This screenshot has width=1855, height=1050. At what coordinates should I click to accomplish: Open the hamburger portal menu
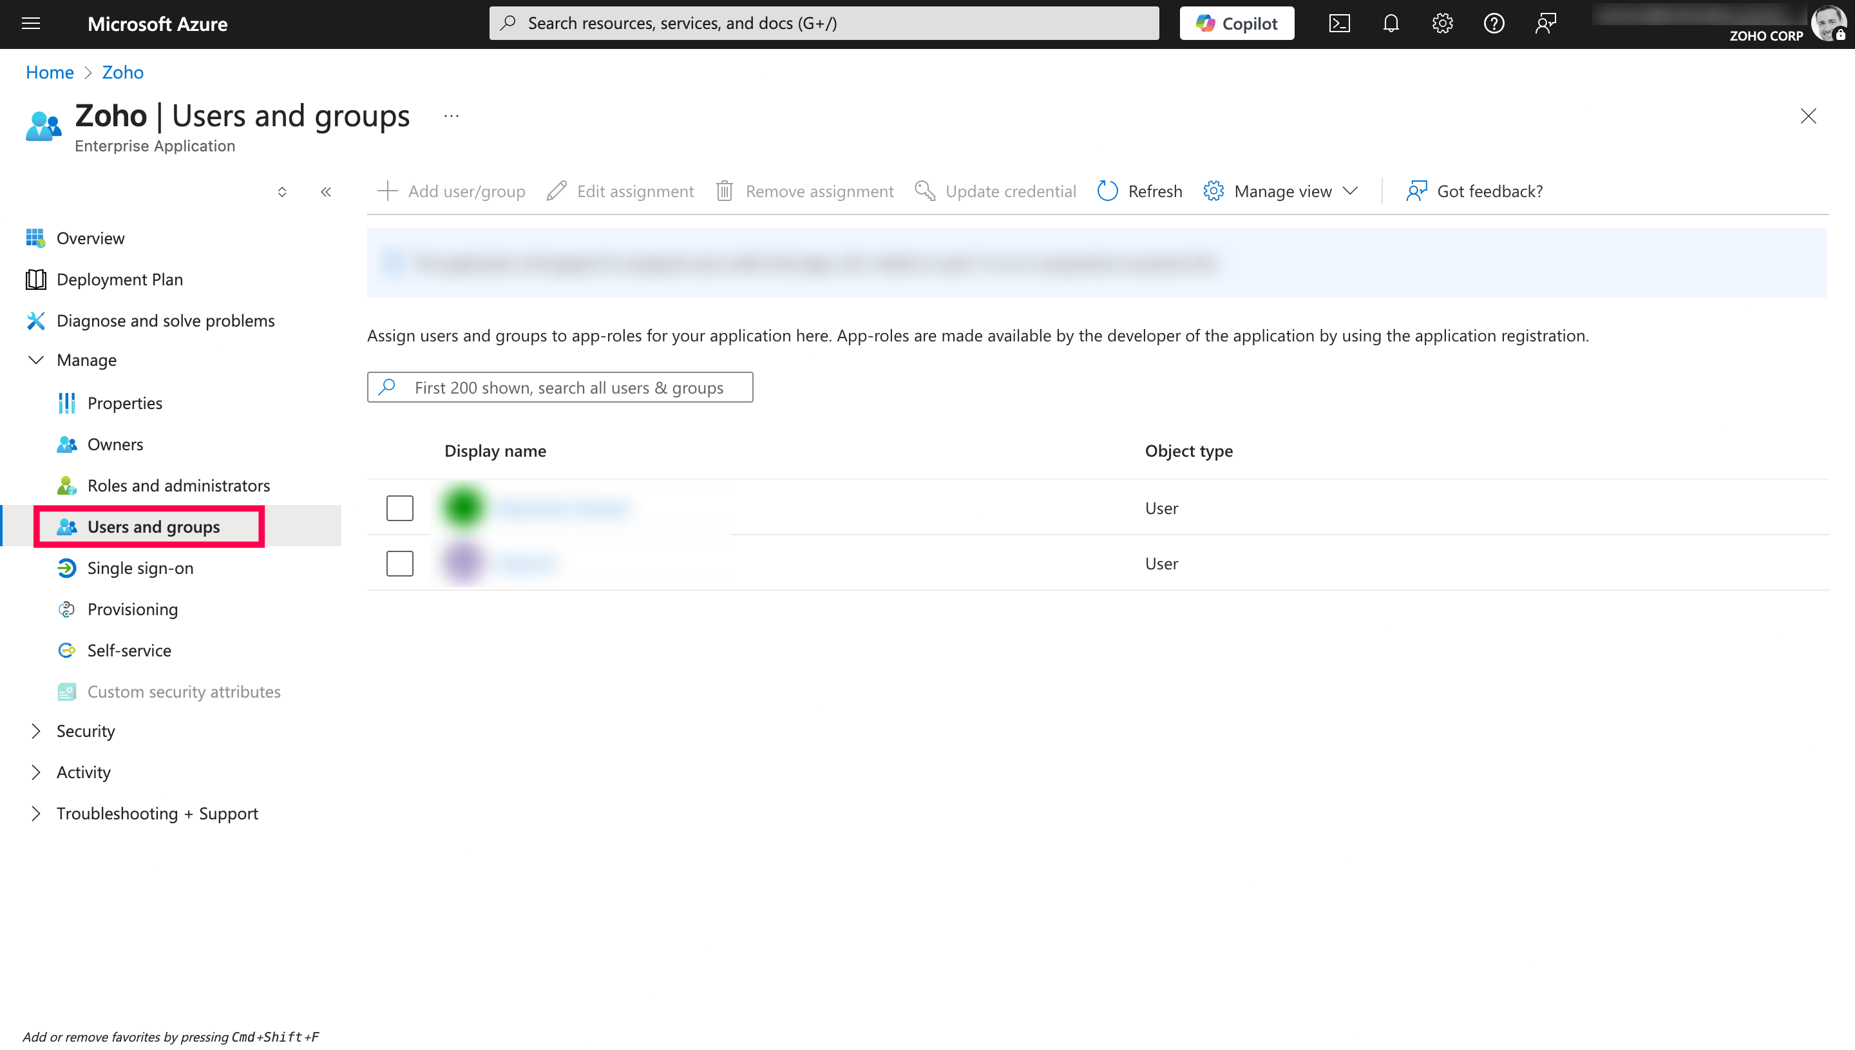coord(31,24)
